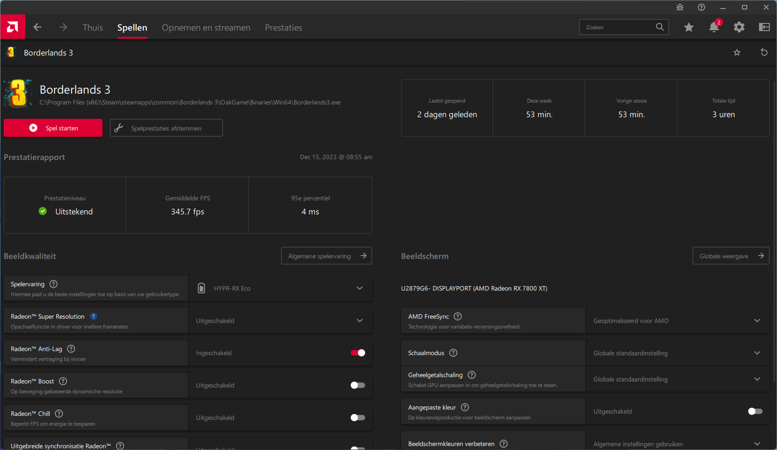This screenshot has width=777, height=450.
Task: Go back with the left arrow
Action: point(37,27)
